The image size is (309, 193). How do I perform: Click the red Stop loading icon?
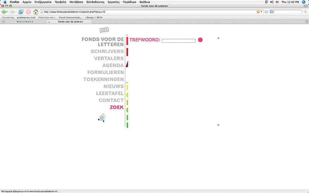(28, 12)
